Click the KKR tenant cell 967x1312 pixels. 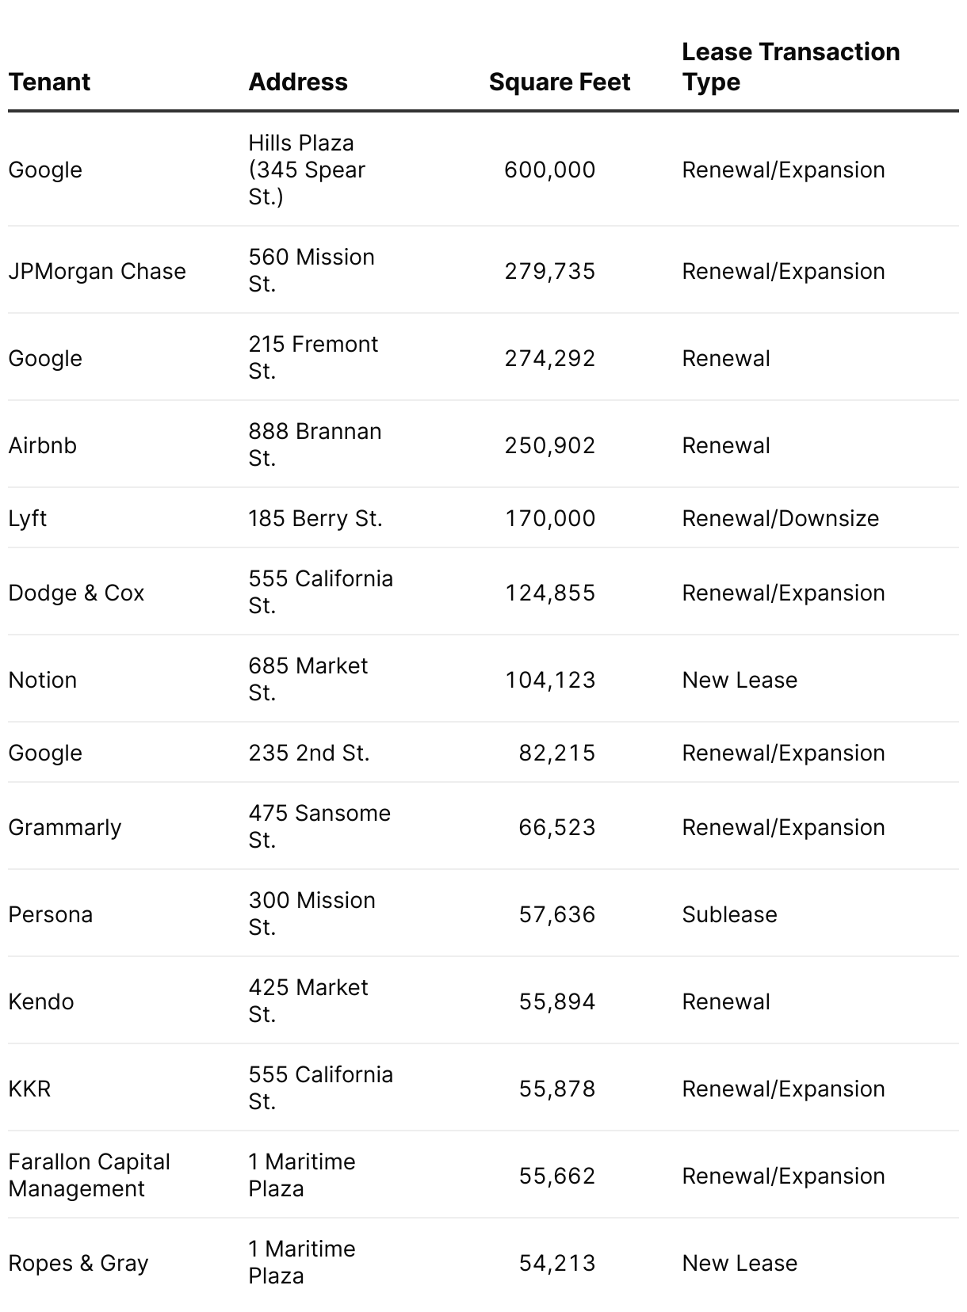pyautogui.click(x=29, y=1089)
